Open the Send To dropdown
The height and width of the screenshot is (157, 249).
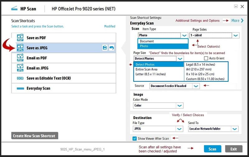(235, 129)
